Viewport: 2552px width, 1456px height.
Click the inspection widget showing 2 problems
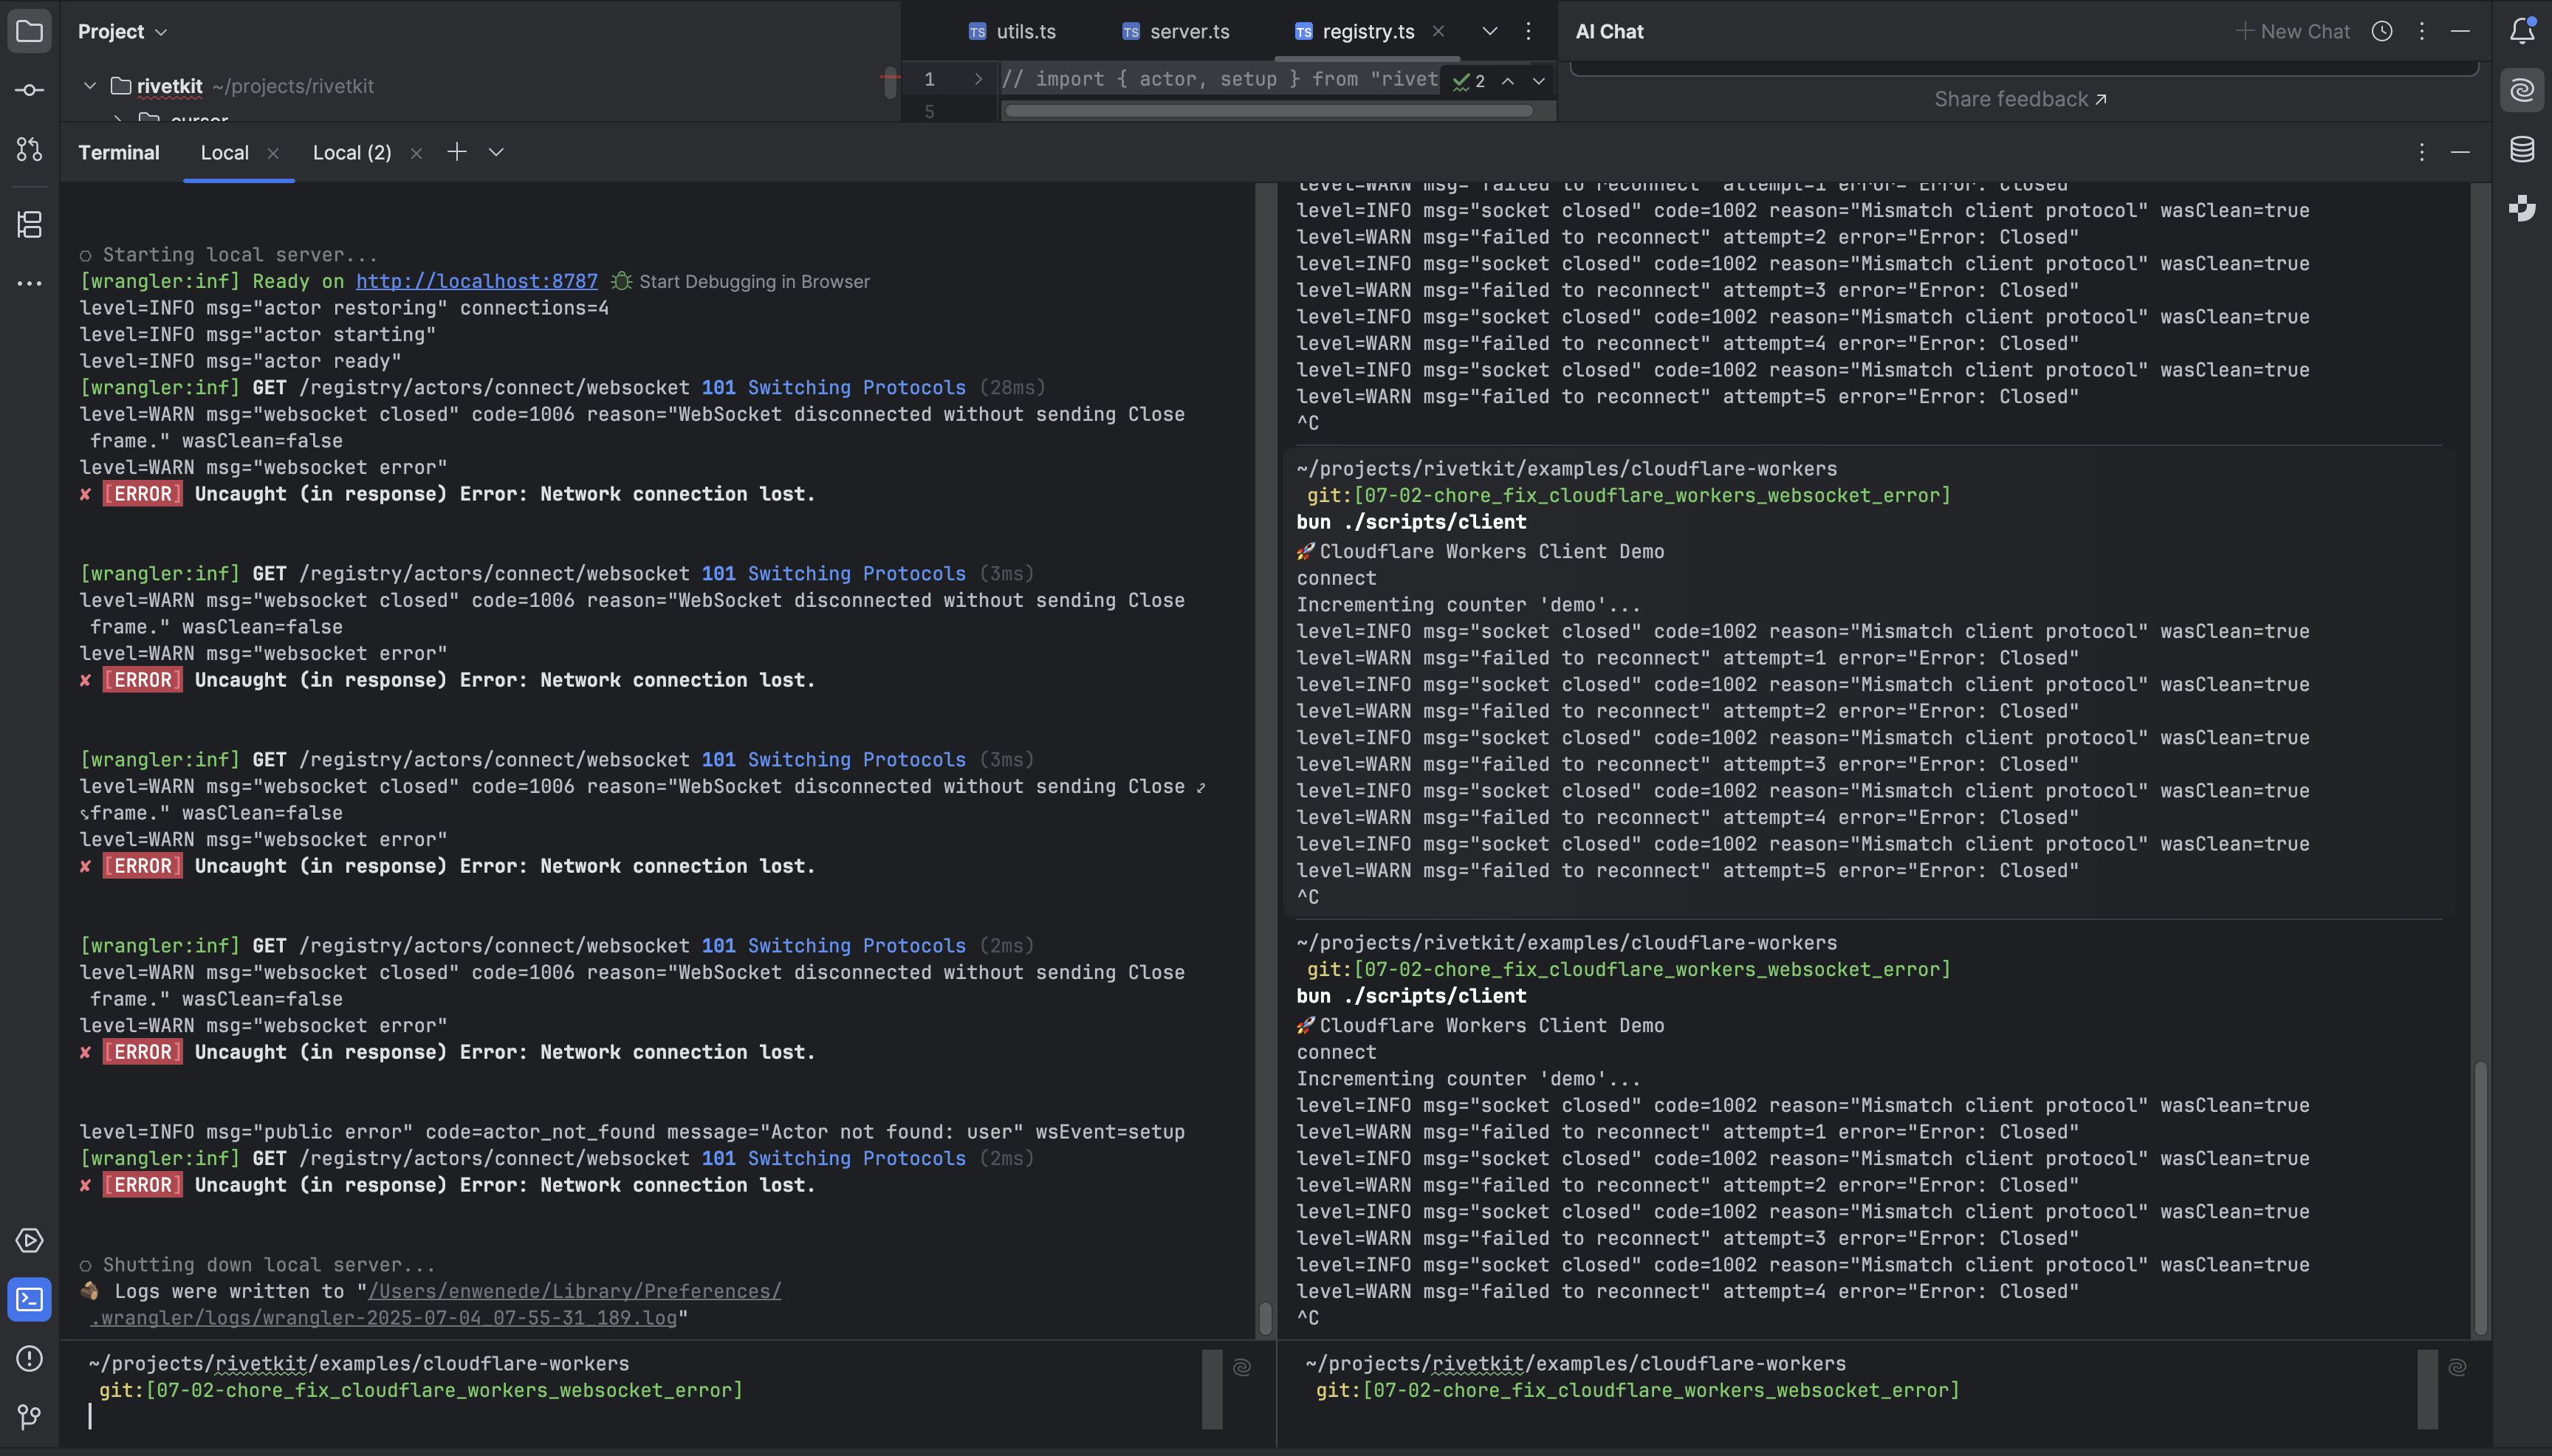[1472, 81]
